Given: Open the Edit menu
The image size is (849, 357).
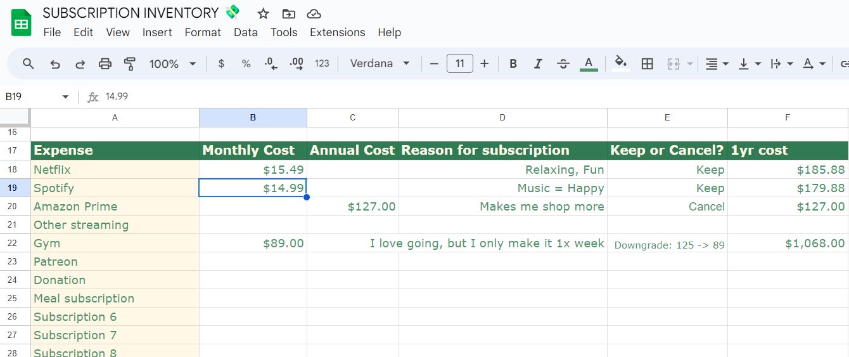Looking at the screenshot, I should [x=83, y=32].
